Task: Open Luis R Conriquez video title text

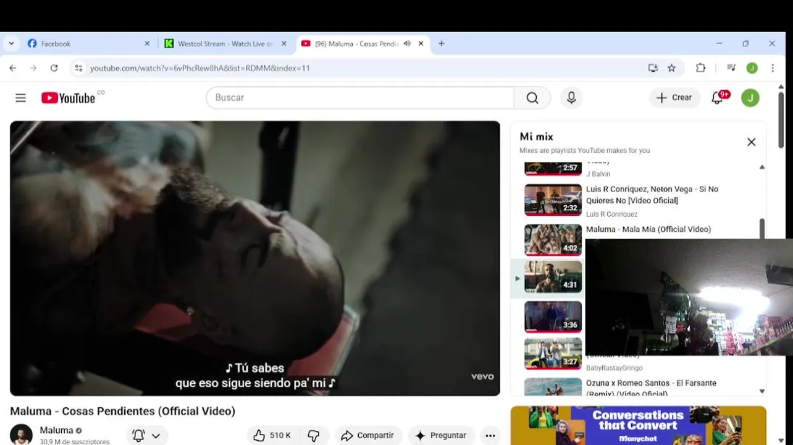Action: [652, 195]
